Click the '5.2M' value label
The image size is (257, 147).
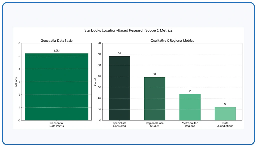(x=57, y=51)
